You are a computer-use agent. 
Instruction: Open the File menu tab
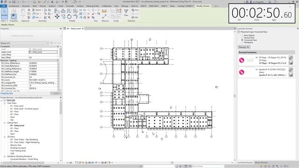coord(3,6)
